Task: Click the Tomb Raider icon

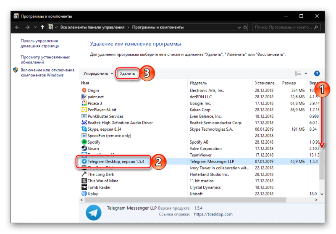Action: click(84, 187)
